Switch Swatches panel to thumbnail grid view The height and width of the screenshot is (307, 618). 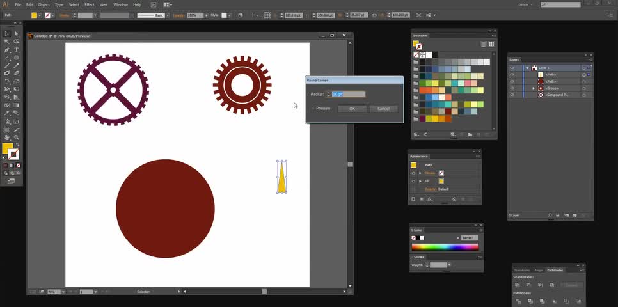point(491,44)
